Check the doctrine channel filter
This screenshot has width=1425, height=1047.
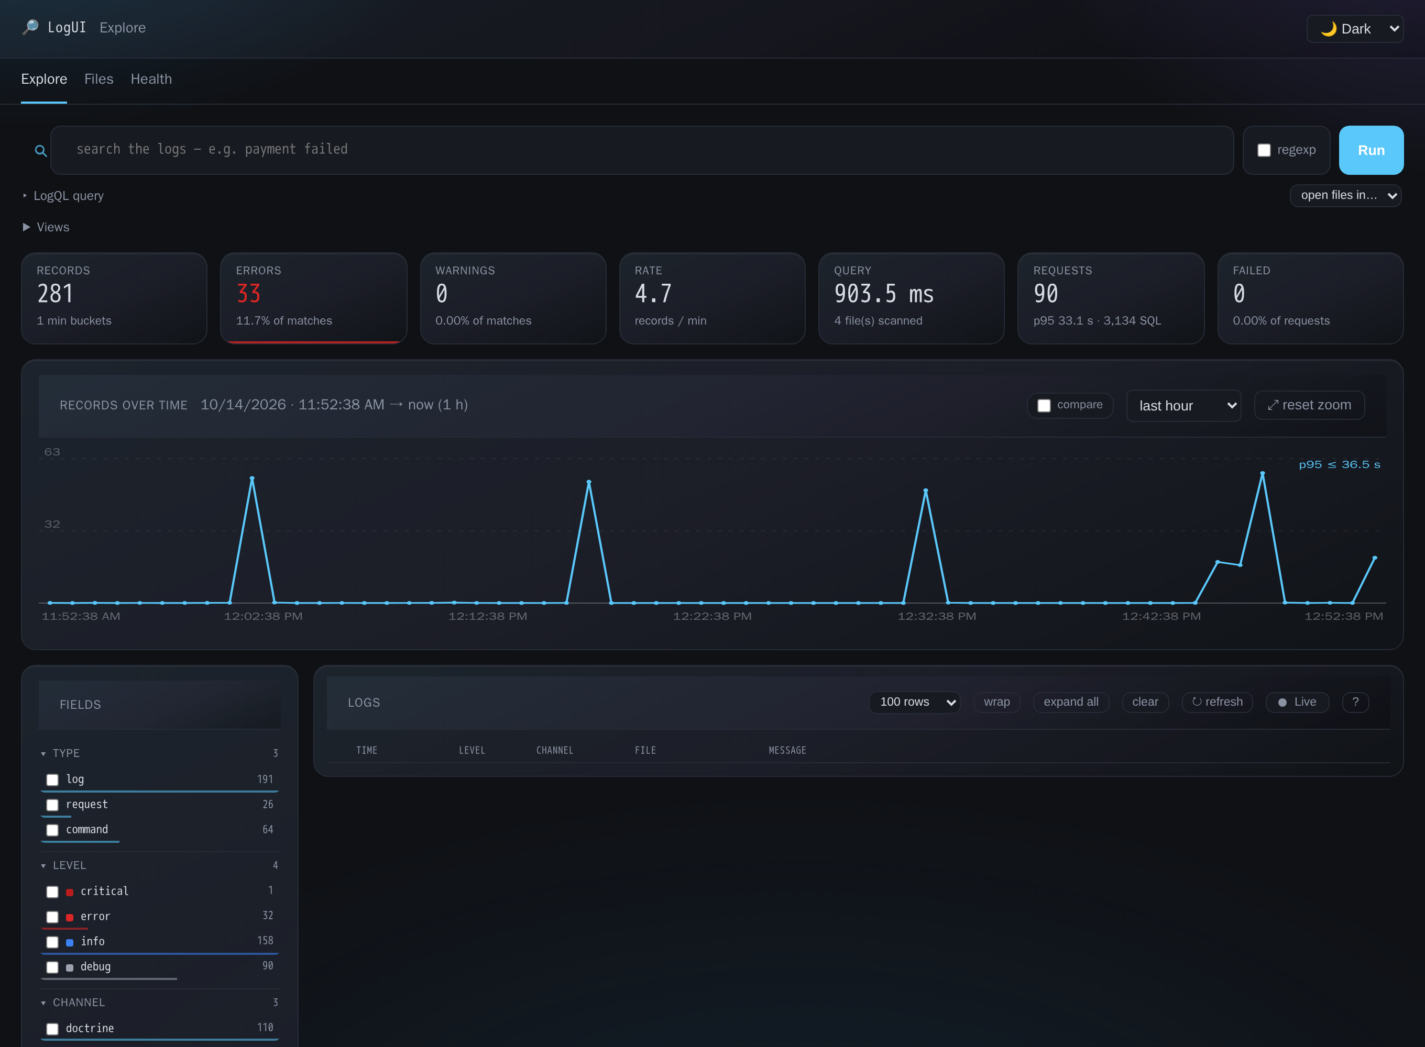tap(52, 1029)
